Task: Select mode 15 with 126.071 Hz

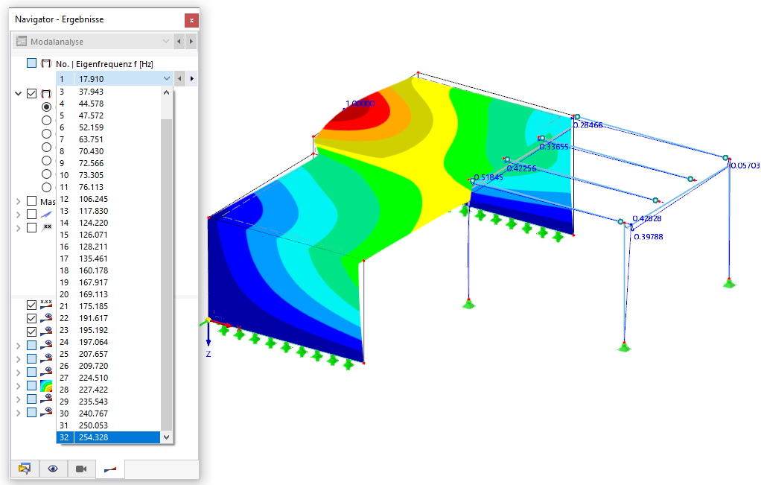Action: pos(108,235)
